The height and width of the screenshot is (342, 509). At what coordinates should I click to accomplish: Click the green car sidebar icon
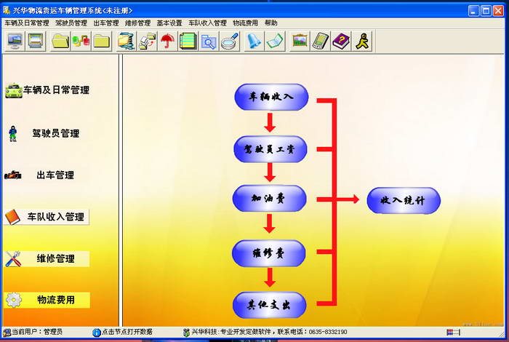[14, 91]
